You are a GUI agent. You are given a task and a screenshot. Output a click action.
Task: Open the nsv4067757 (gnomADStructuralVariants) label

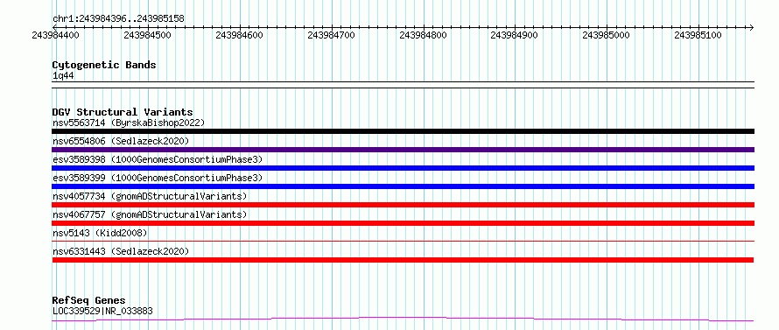[150, 214]
